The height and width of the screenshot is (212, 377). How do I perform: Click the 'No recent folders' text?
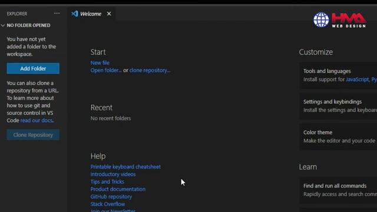pos(111,118)
